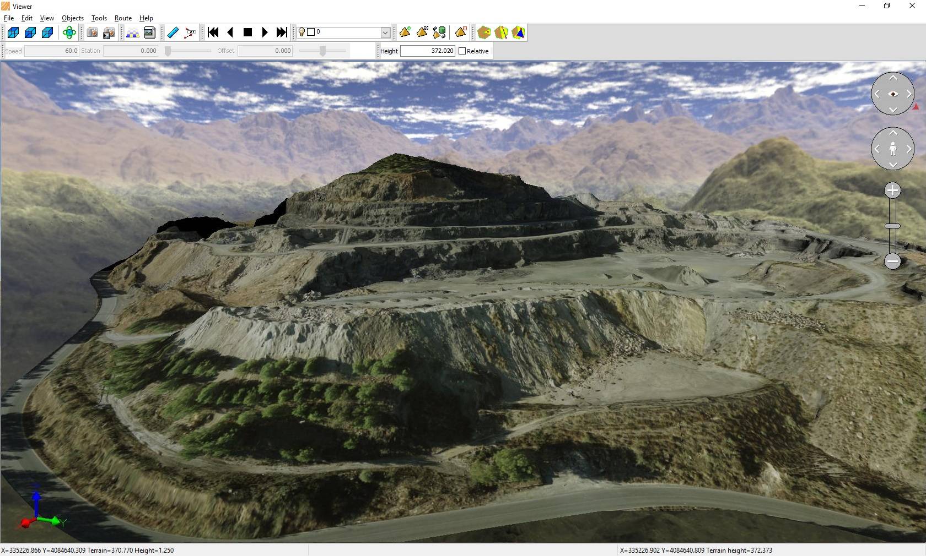Image resolution: width=926 pixels, height=556 pixels.
Task: Toggle the layer 0 color box
Action: tap(311, 32)
